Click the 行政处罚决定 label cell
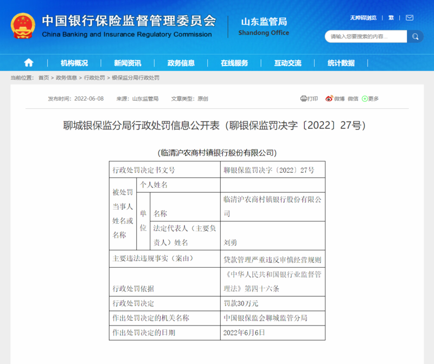 pyautogui.click(x=165, y=303)
